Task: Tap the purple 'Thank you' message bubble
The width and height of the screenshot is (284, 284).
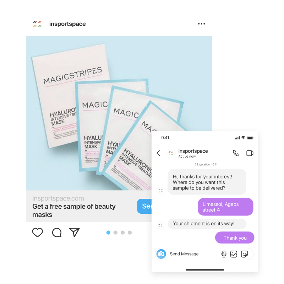Action: [x=235, y=237]
